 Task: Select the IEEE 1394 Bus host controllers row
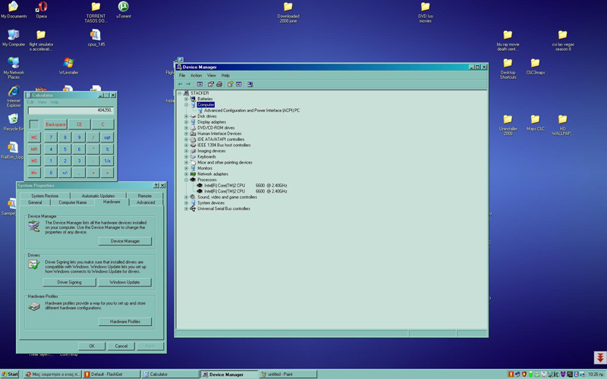224,146
